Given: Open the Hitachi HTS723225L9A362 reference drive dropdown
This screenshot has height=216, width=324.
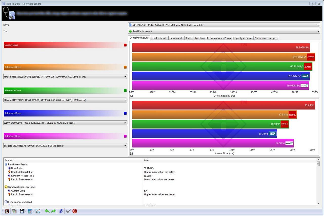Looking at the screenshot, I should (x=65, y=77).
